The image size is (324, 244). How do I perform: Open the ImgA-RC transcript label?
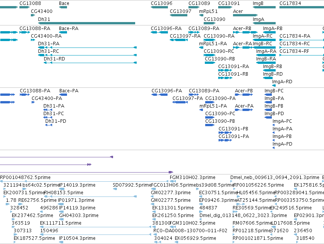click(x=262, y=36)
